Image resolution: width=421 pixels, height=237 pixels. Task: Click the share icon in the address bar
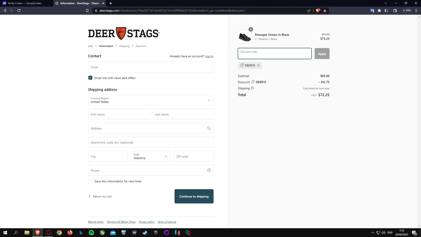[309, 11]
